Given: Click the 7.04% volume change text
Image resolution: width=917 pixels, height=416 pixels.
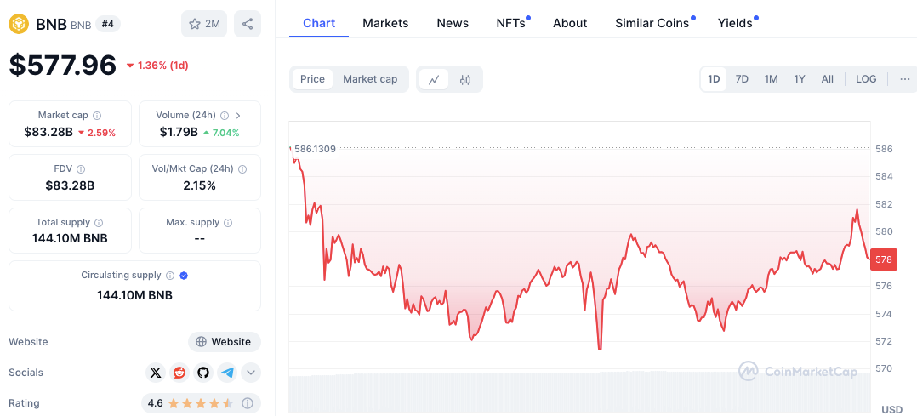Looking at the screenshot, I should coord(225,132).
